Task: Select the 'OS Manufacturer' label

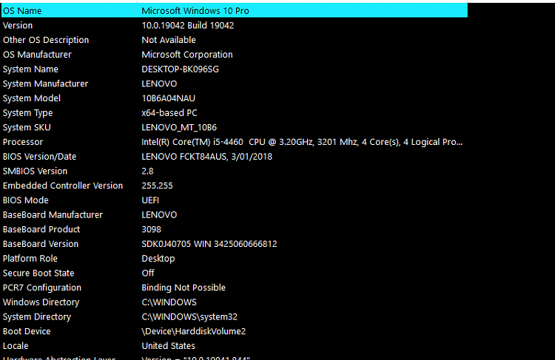Action: 37,55
